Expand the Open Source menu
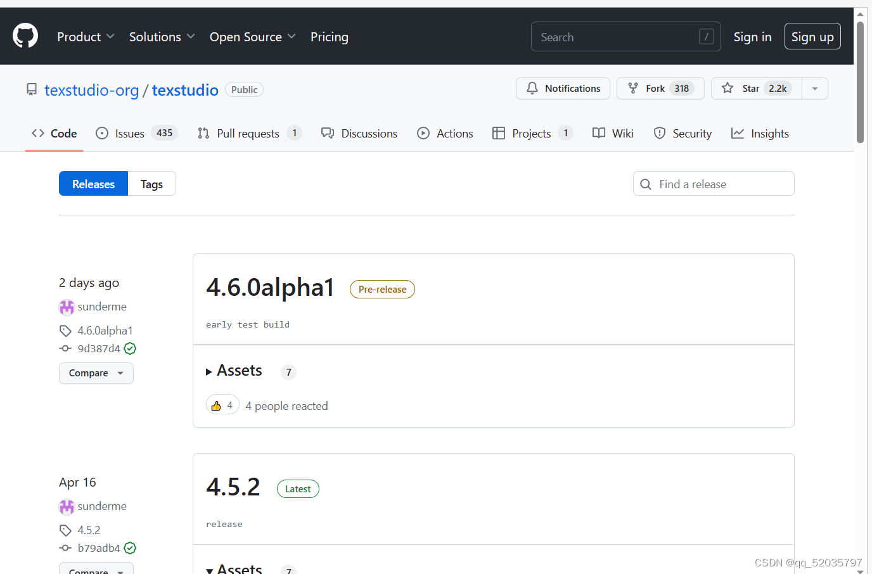The width and height of the screenshot is (872, 574). click(252, 37)
